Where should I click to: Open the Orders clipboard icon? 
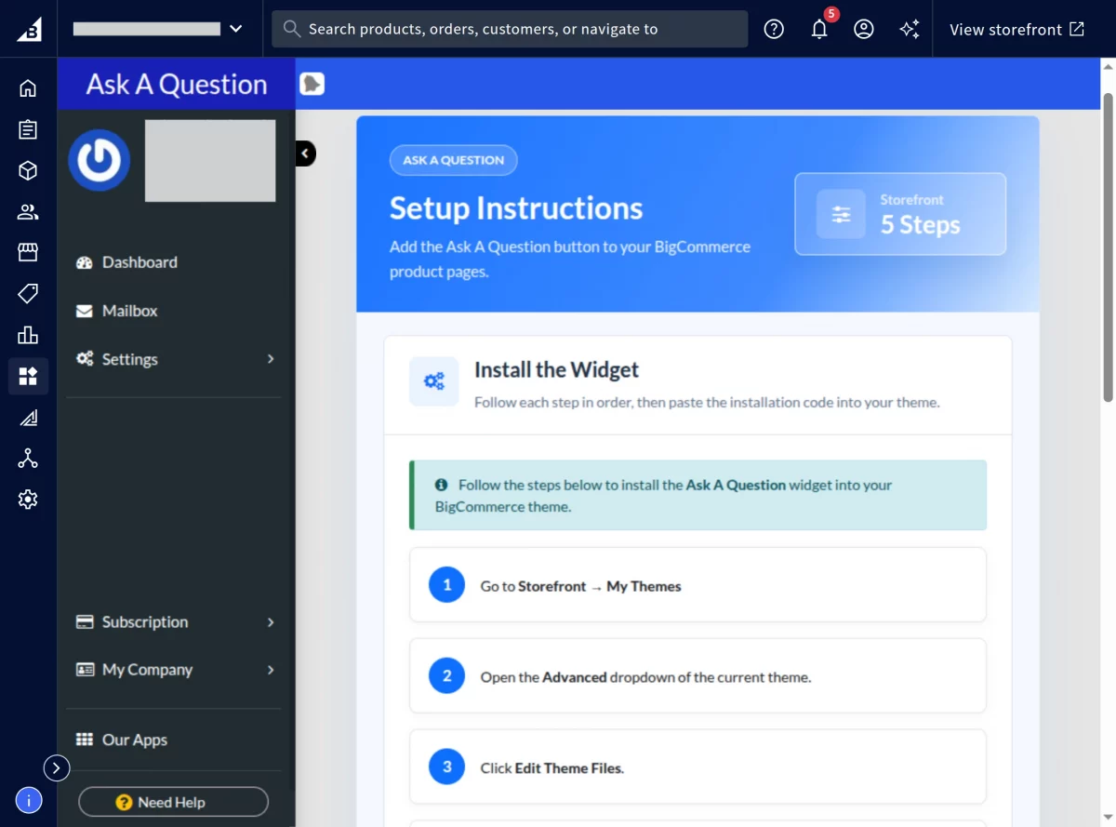[x=28, y=129]
